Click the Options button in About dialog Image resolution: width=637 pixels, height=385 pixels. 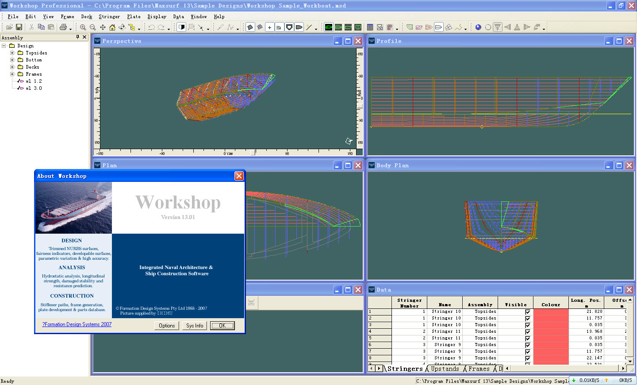point(167,326)
